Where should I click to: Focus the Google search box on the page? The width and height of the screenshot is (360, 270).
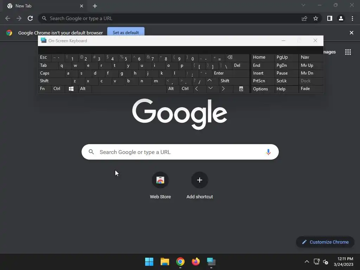tap(180, 152)
